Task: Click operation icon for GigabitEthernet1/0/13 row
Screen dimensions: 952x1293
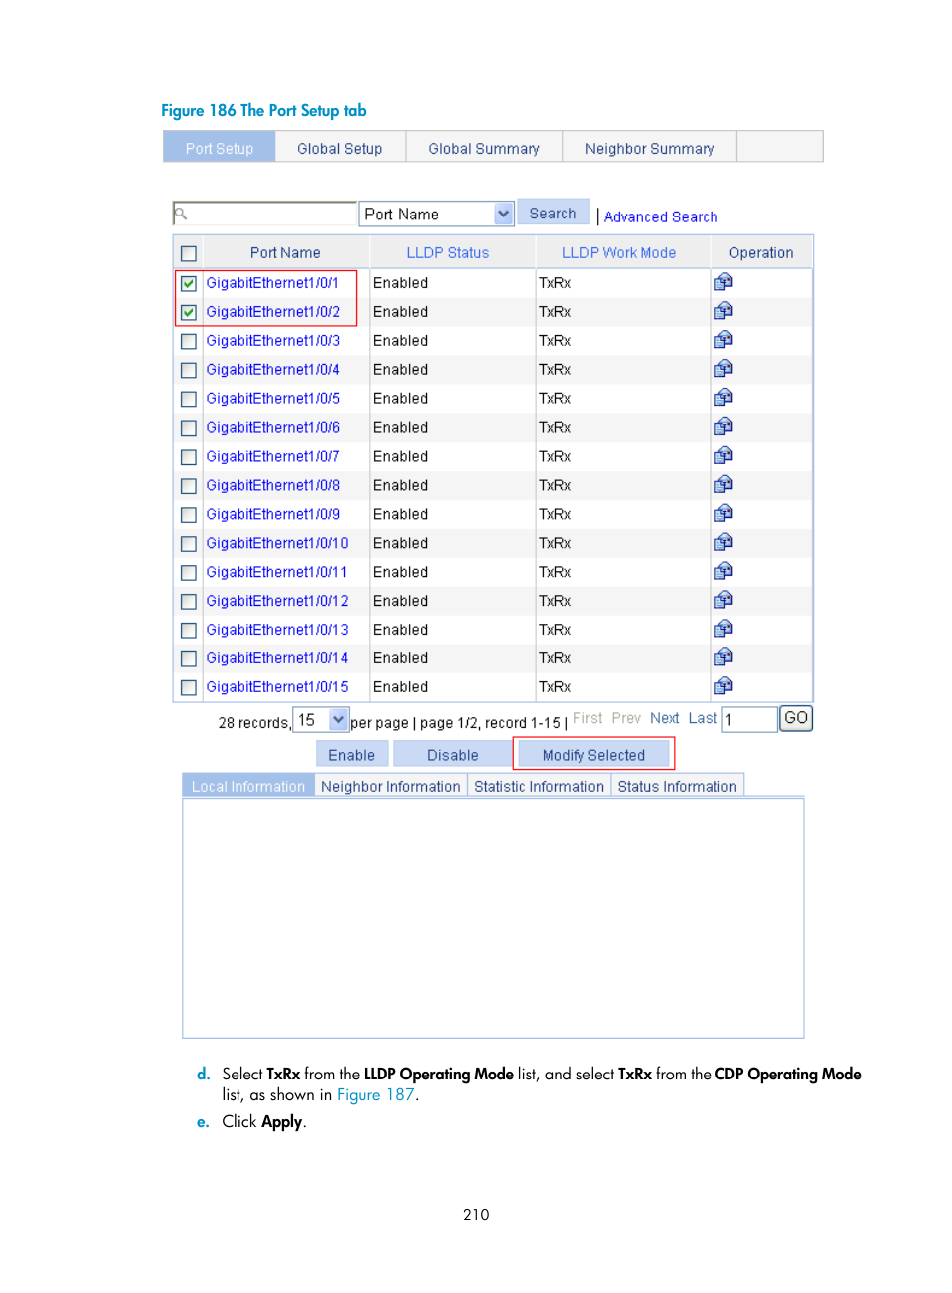Action: tap(723, 630)
